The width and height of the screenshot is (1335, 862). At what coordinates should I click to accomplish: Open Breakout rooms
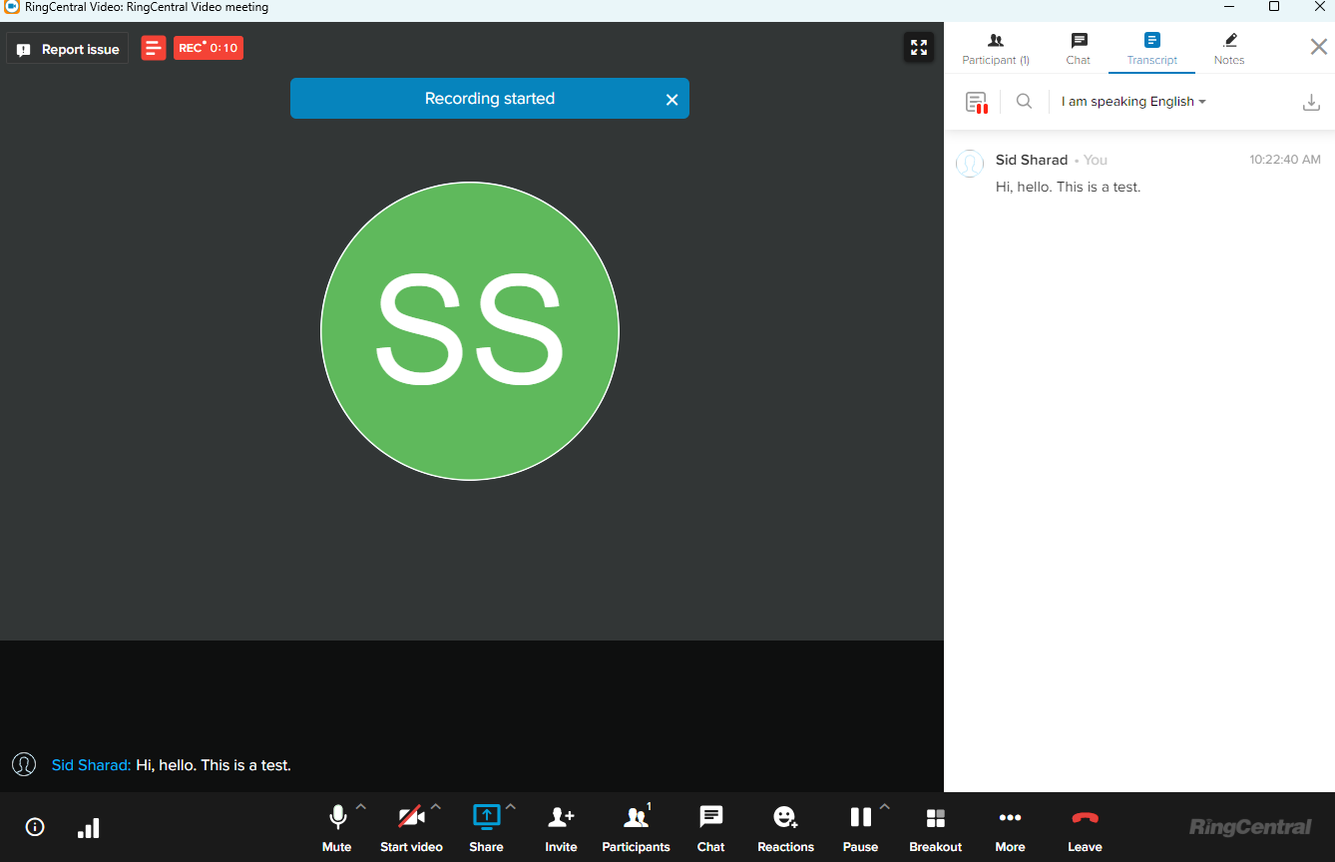click(x=936, y=828)
